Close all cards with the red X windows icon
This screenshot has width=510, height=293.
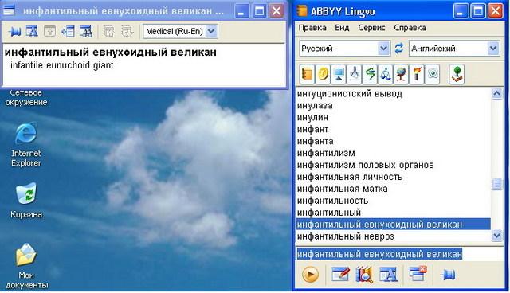tap(418, 274)
